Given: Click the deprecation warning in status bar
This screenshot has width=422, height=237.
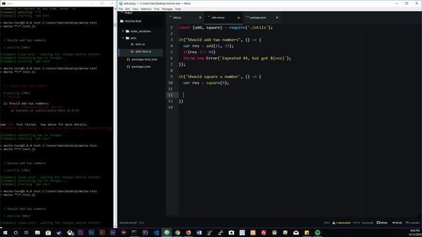Looking at the screenshot, I should pyautogui.click(x=342, y=223).
